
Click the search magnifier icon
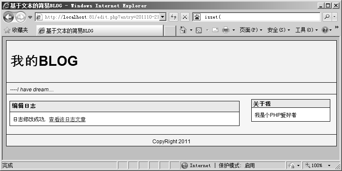click(327, 17)
